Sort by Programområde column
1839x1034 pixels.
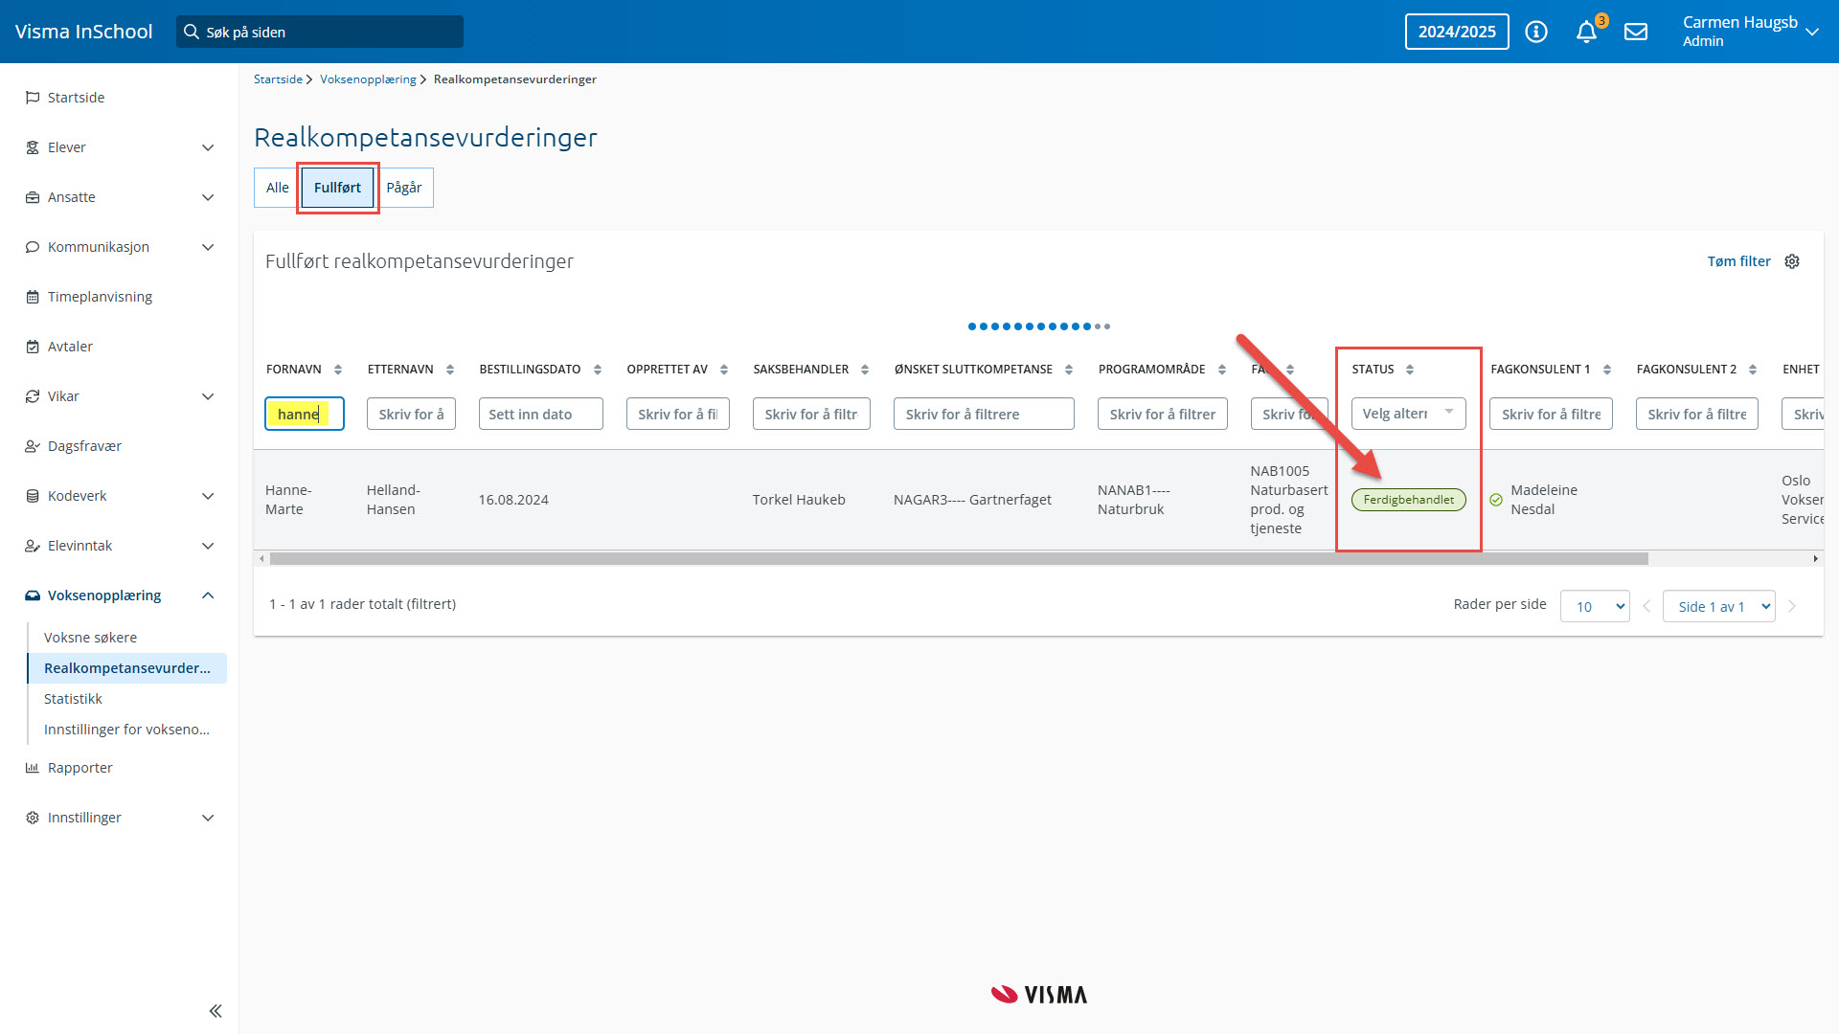1222,370
